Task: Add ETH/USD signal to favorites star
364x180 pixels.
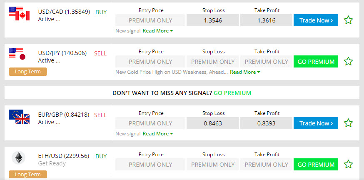Action: [x=348, y=164]
